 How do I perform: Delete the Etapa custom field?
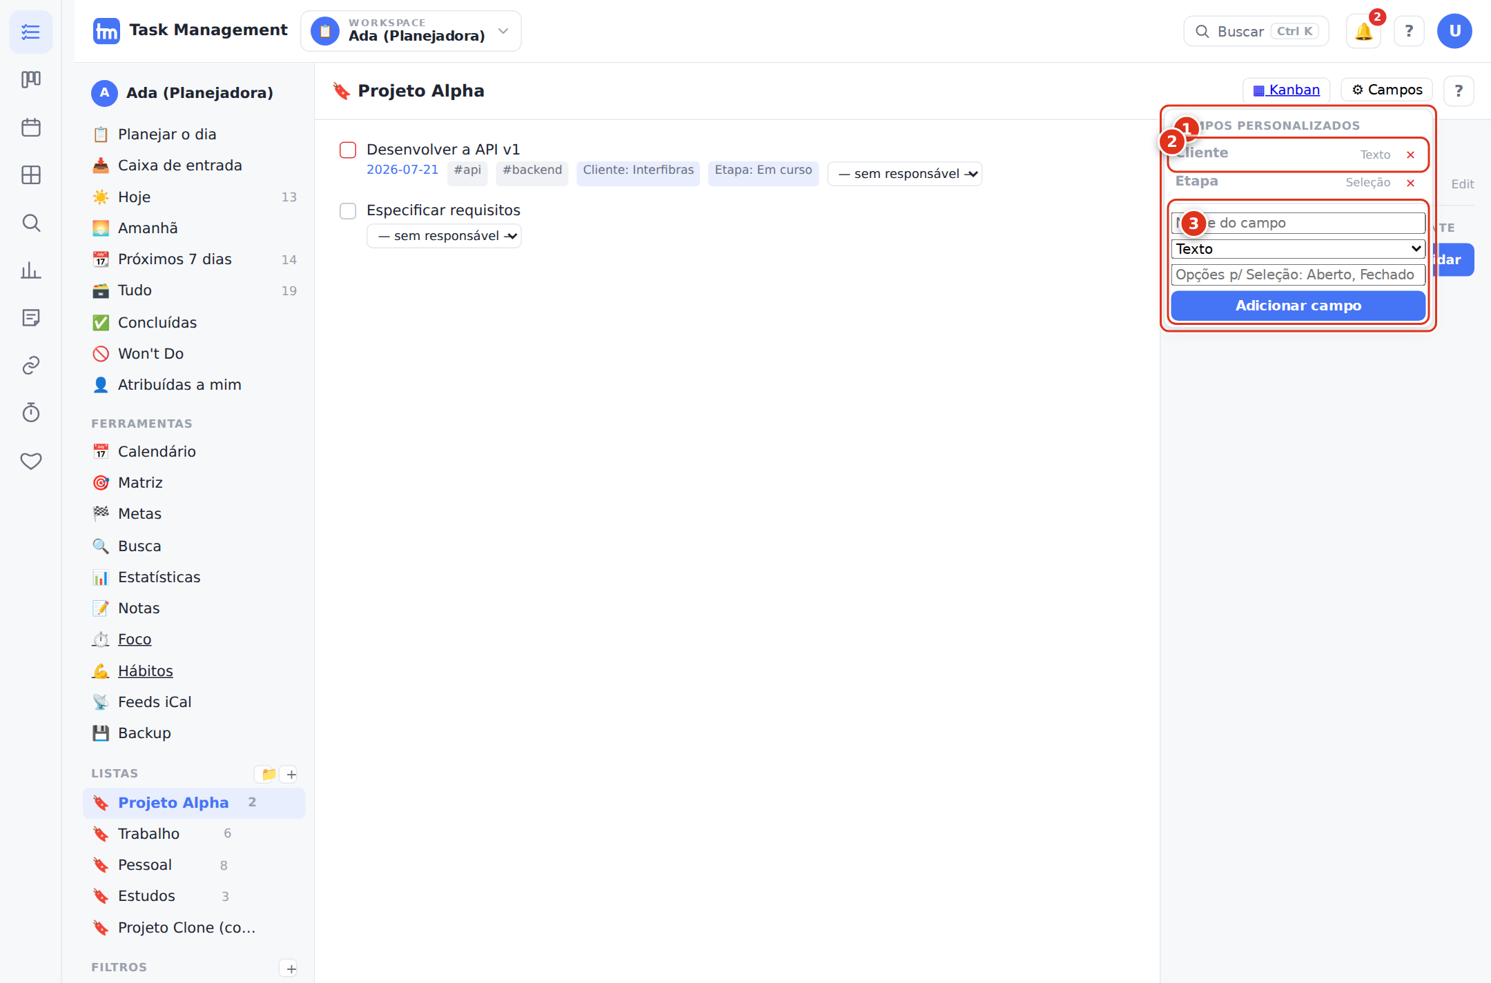1410,183
